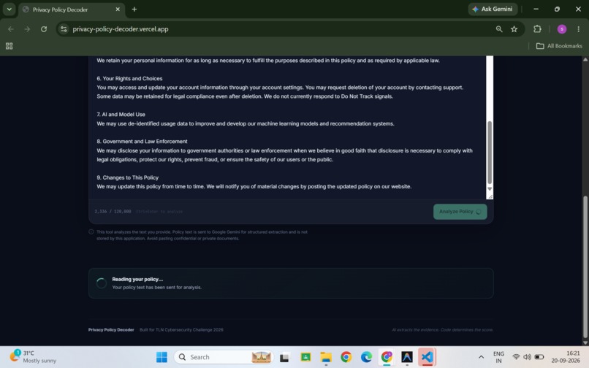Reload the current page
Viewport: 589px width, 368px height.
44,29
